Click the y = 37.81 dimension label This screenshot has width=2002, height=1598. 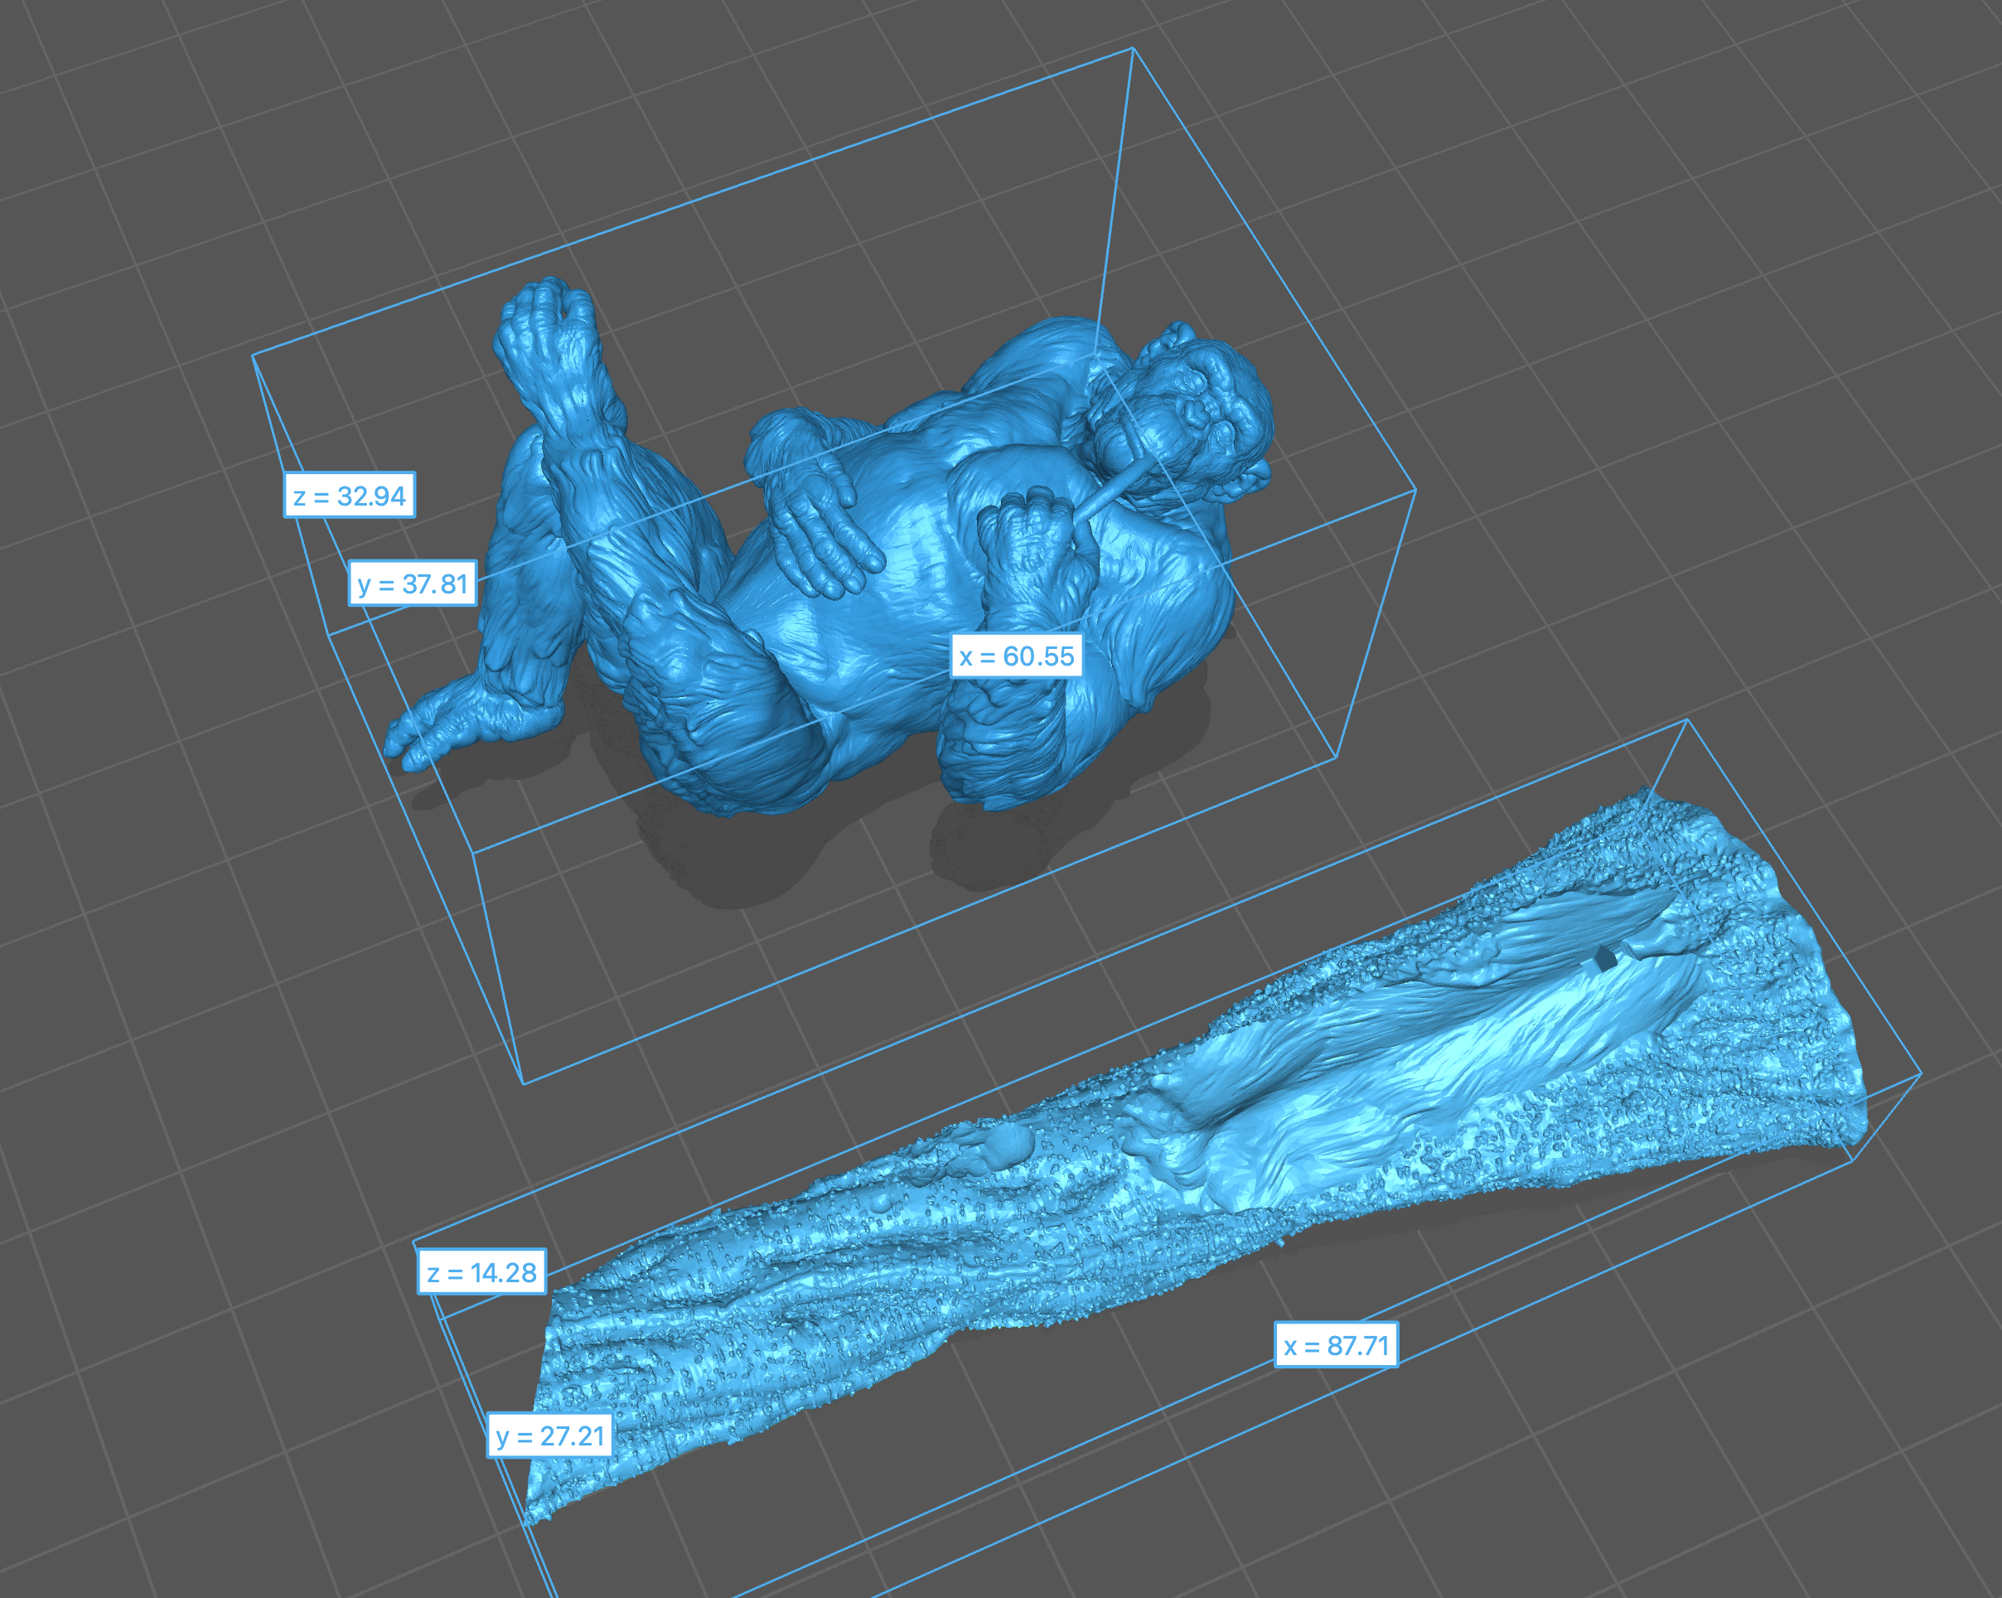click(x=413, y=584)
